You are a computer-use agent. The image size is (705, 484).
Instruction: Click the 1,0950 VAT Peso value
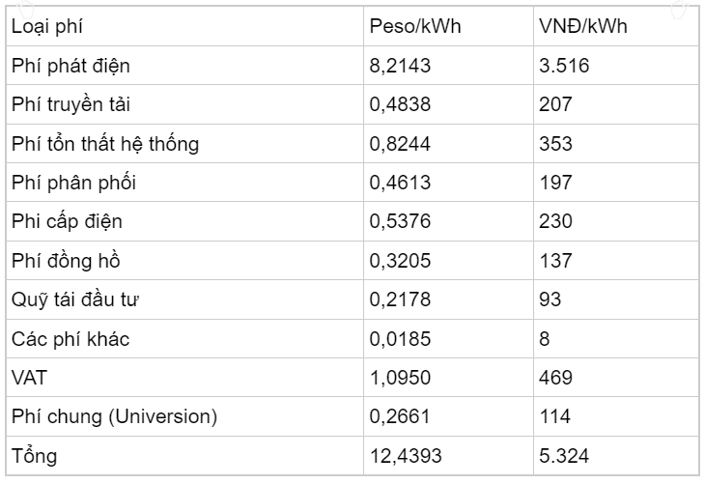[400, 378]
